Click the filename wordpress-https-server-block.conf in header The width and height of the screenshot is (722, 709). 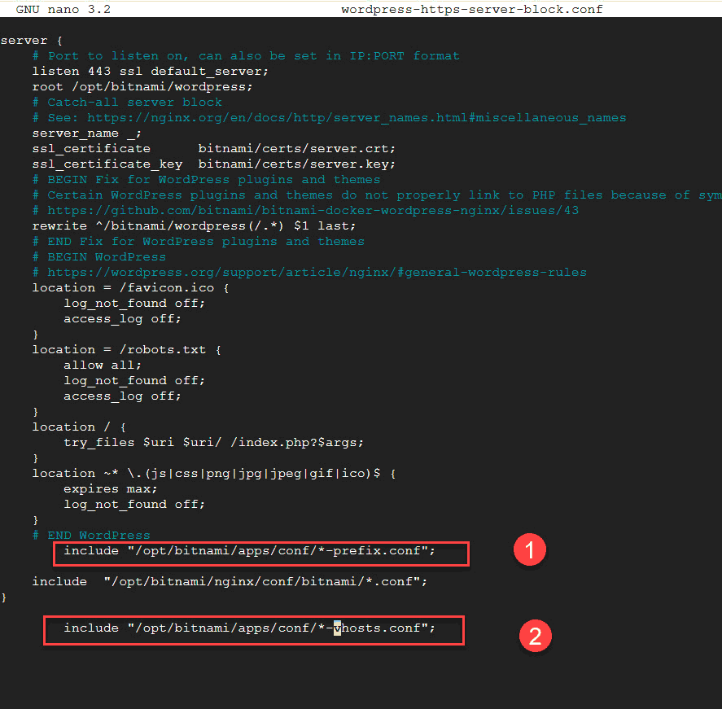coord(471,9)
